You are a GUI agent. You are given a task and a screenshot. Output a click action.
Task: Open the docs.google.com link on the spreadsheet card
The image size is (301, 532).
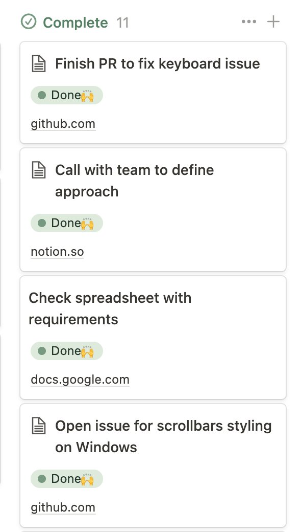pyautogui.click(x=80, y=379)
